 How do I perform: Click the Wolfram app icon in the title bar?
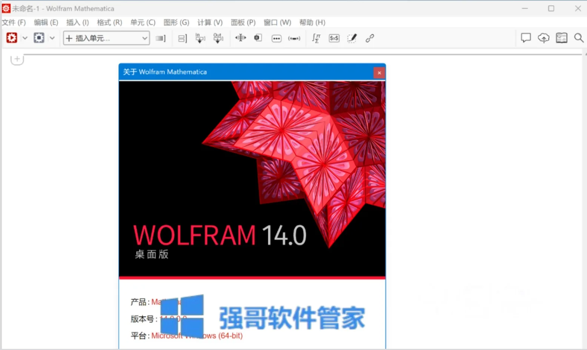tap(6, 8)
